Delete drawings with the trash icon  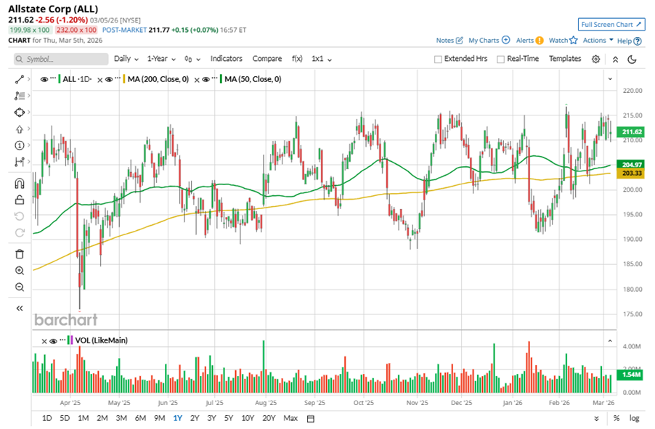[19, 254]
